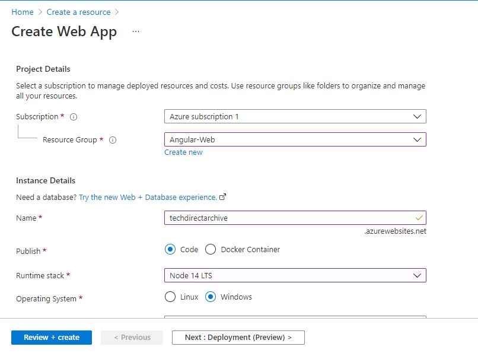Select the Docker Container publish option

pyautogui.click(x=211, y=249)
